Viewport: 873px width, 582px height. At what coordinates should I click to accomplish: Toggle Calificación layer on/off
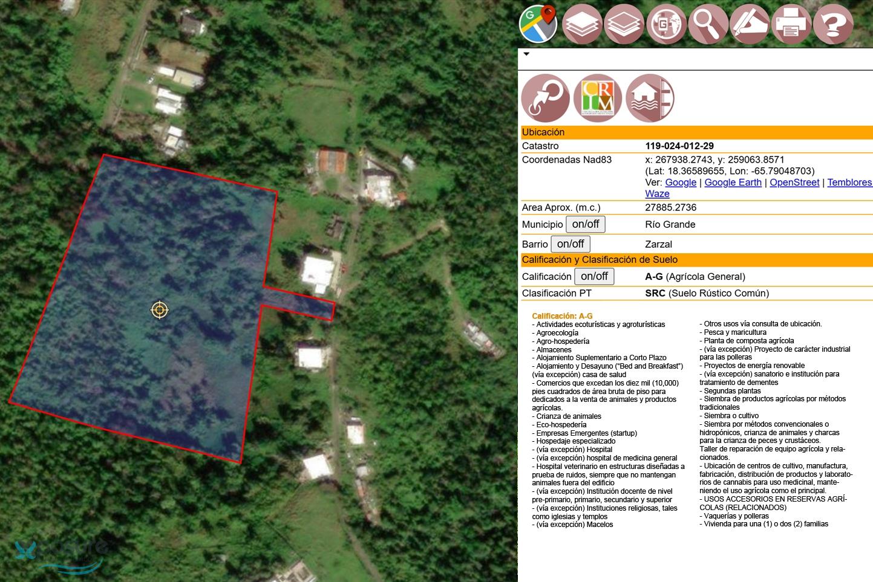pyautogui.click(x=593, y=276)
